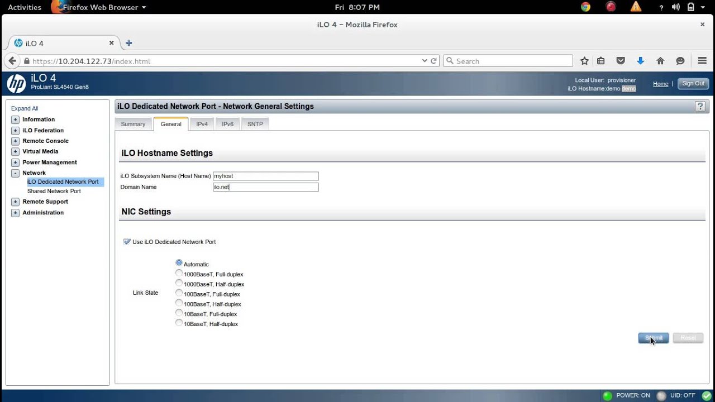Screen dimensions: 715x402
Task: Submit the network general settings
Action: 654,338
